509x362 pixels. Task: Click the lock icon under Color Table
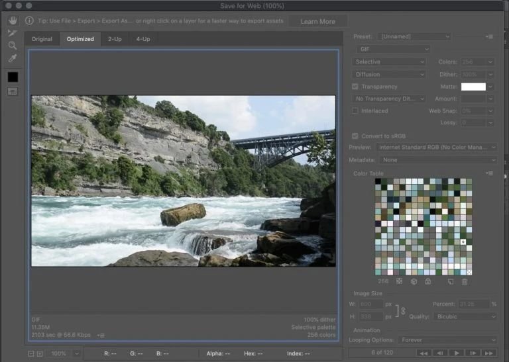(x=427, y=281)
